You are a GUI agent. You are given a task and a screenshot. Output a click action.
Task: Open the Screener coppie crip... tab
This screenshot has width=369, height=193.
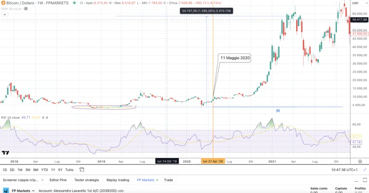(x=21, y=180)
